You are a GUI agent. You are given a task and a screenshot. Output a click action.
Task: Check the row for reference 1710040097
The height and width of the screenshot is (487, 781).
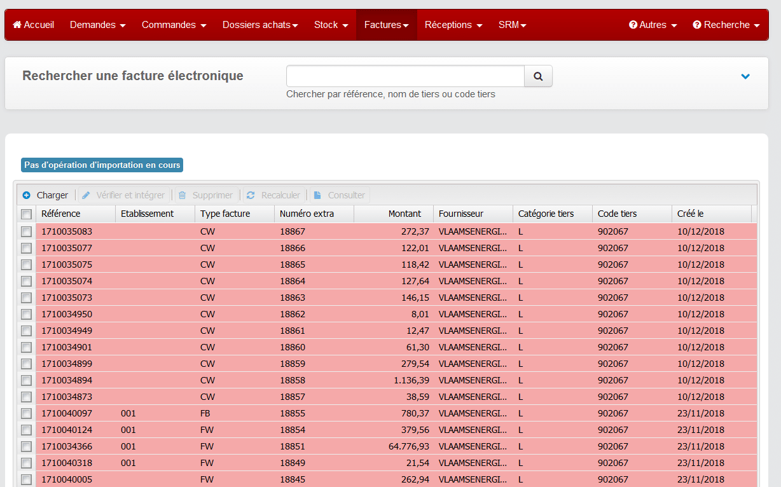click(x=26, y=413)
